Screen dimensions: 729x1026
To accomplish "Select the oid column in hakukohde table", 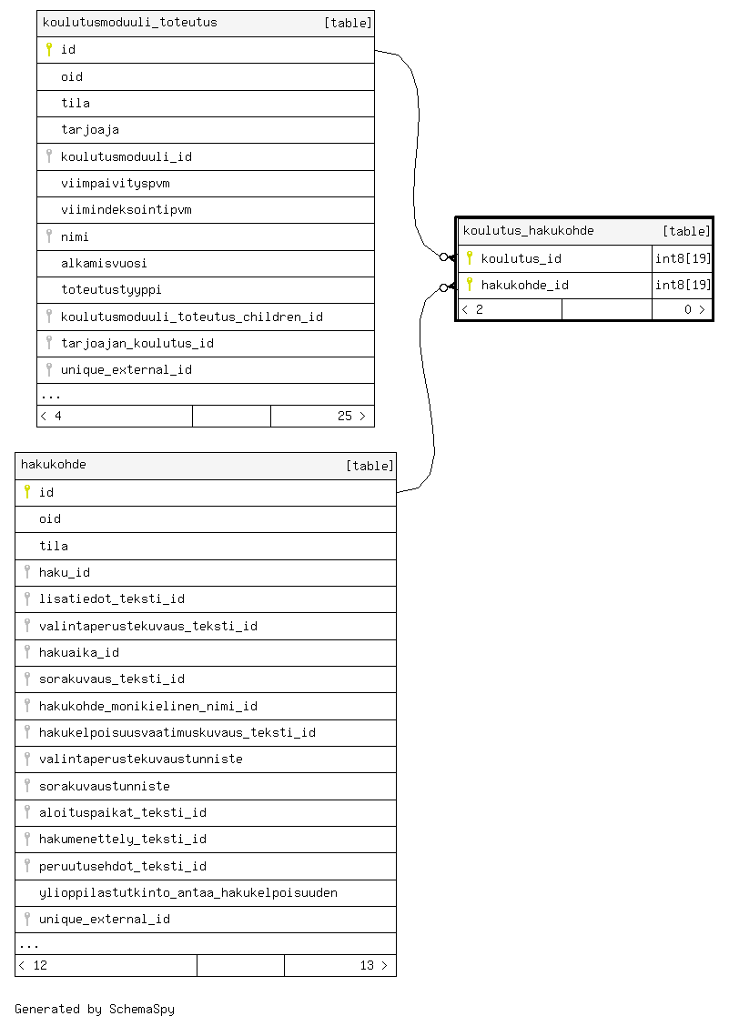I will point(50,518).
